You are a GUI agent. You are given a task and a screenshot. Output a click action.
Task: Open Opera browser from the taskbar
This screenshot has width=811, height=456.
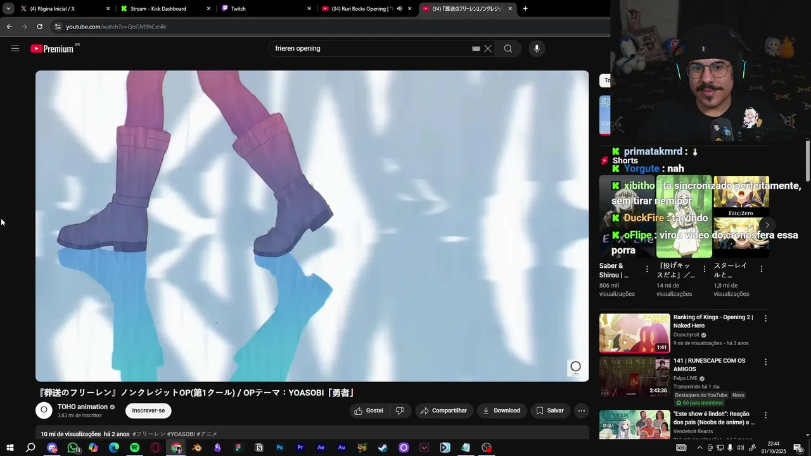[x=155, y=448]
